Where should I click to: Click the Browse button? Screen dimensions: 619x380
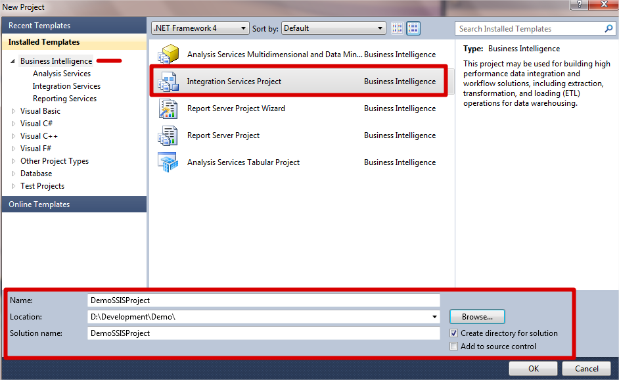point(477,316)
